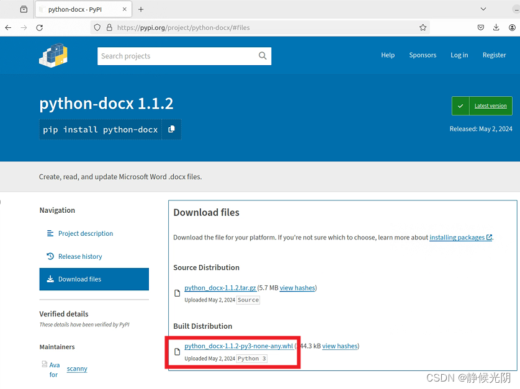Click the green checkmark on Latest version

pyautogui.click(x=460, y=106)
